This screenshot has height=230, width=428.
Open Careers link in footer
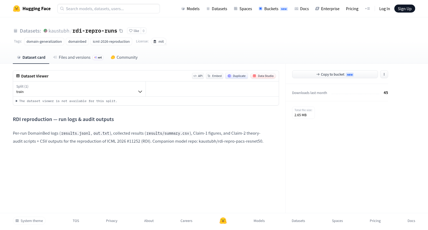[186, 221]
